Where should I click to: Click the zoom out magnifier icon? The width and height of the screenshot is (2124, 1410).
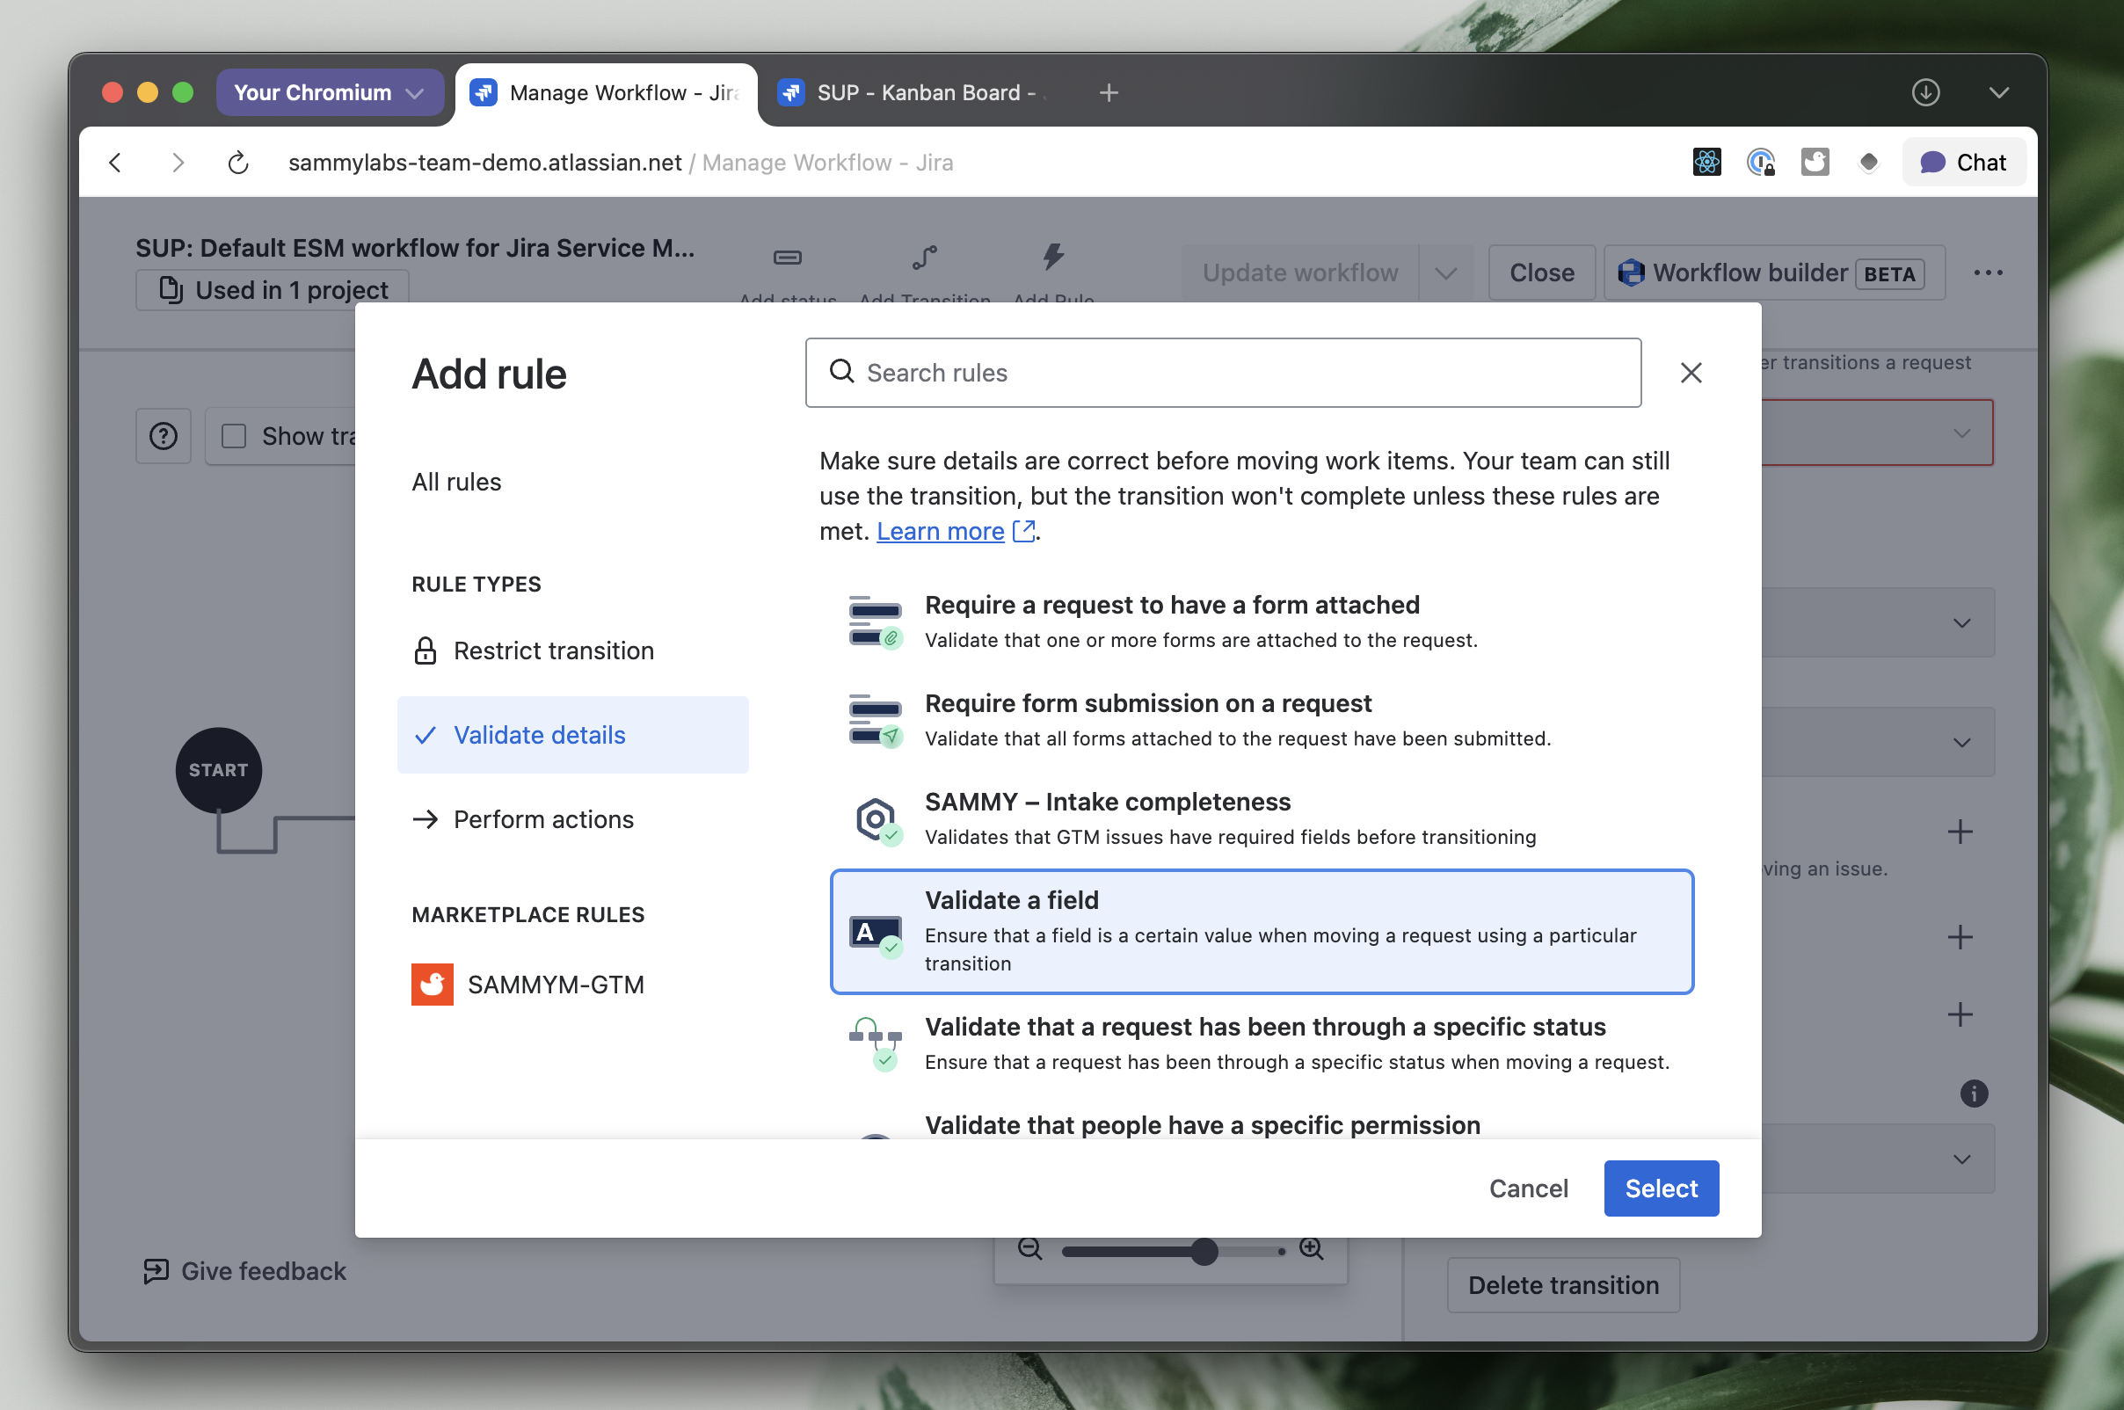1029,1249
